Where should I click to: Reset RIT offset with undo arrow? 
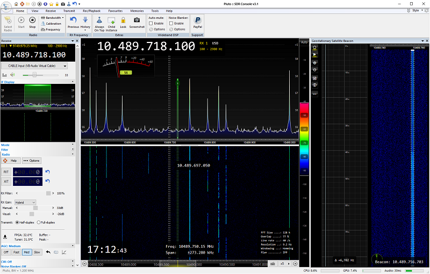[47, 172]
